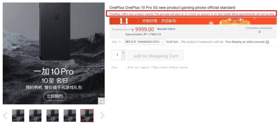Click the quantity input field
The width and height of the screenshot is (279, 124).
117,55
